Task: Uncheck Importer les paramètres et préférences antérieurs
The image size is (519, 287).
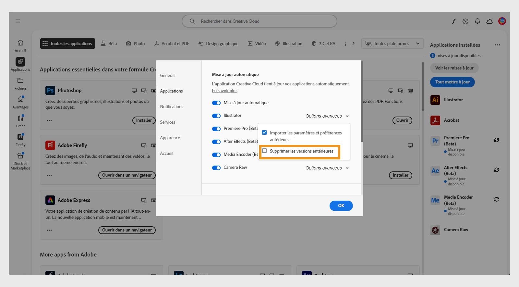Action: click(264, 132)
